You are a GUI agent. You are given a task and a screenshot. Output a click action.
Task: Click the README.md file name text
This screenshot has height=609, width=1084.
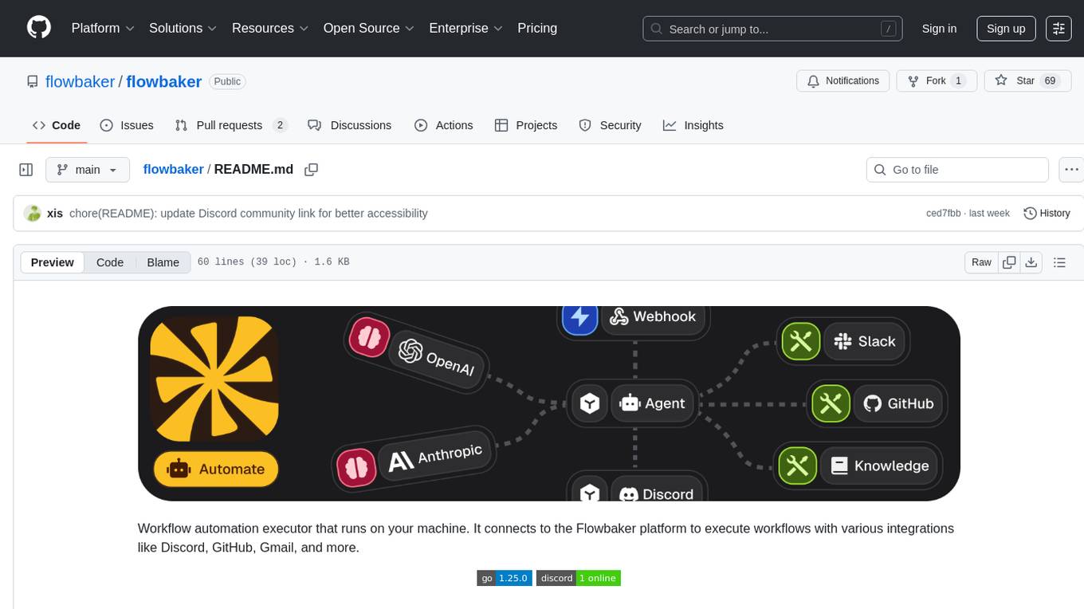pos(253,169)
